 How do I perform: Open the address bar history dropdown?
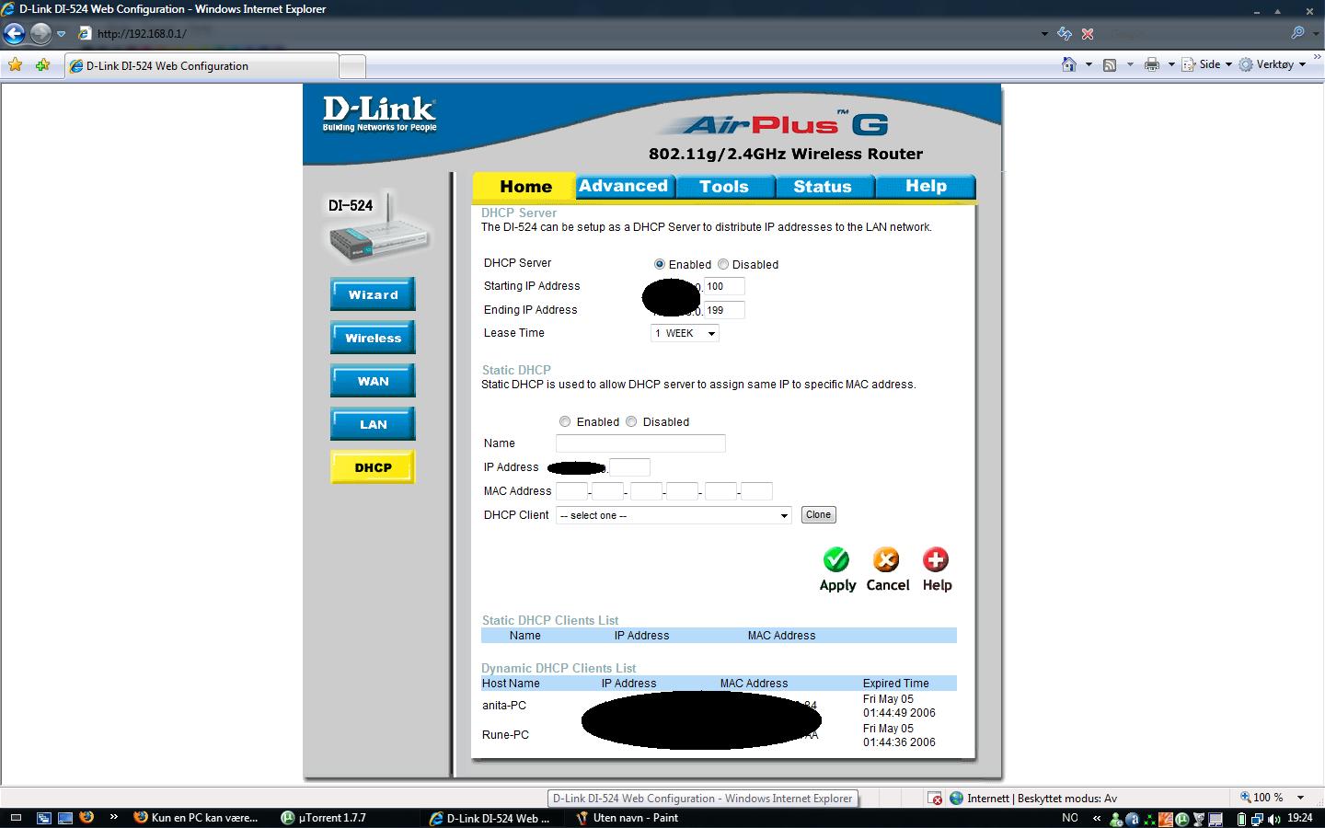pos(1044,34)
